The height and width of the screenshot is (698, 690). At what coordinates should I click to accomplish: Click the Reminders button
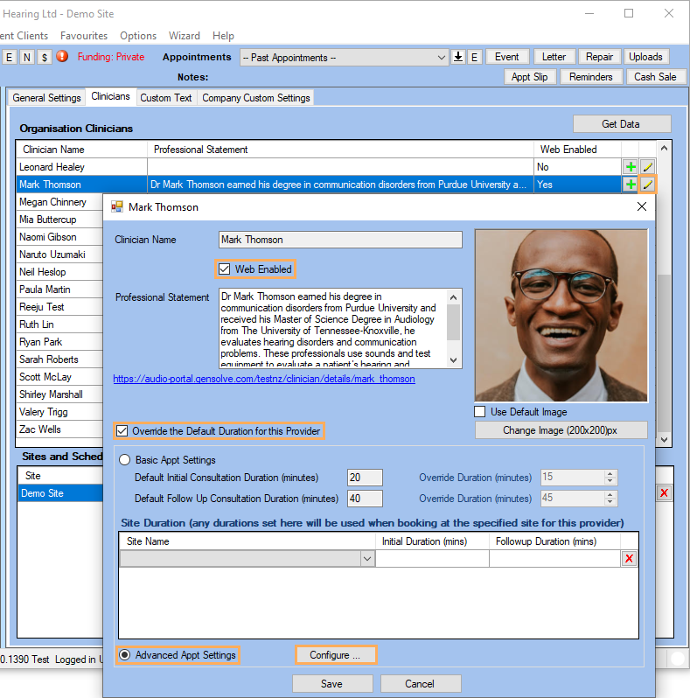[590, 77]
